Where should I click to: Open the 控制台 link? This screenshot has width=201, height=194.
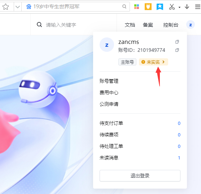[x=171, y=25]
